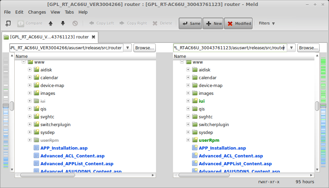Go to next change with down arrow
The height and width of the screenshot is (188, 329).
[x=63, y=23]
